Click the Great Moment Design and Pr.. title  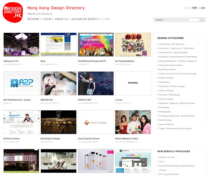coord(92,61)
